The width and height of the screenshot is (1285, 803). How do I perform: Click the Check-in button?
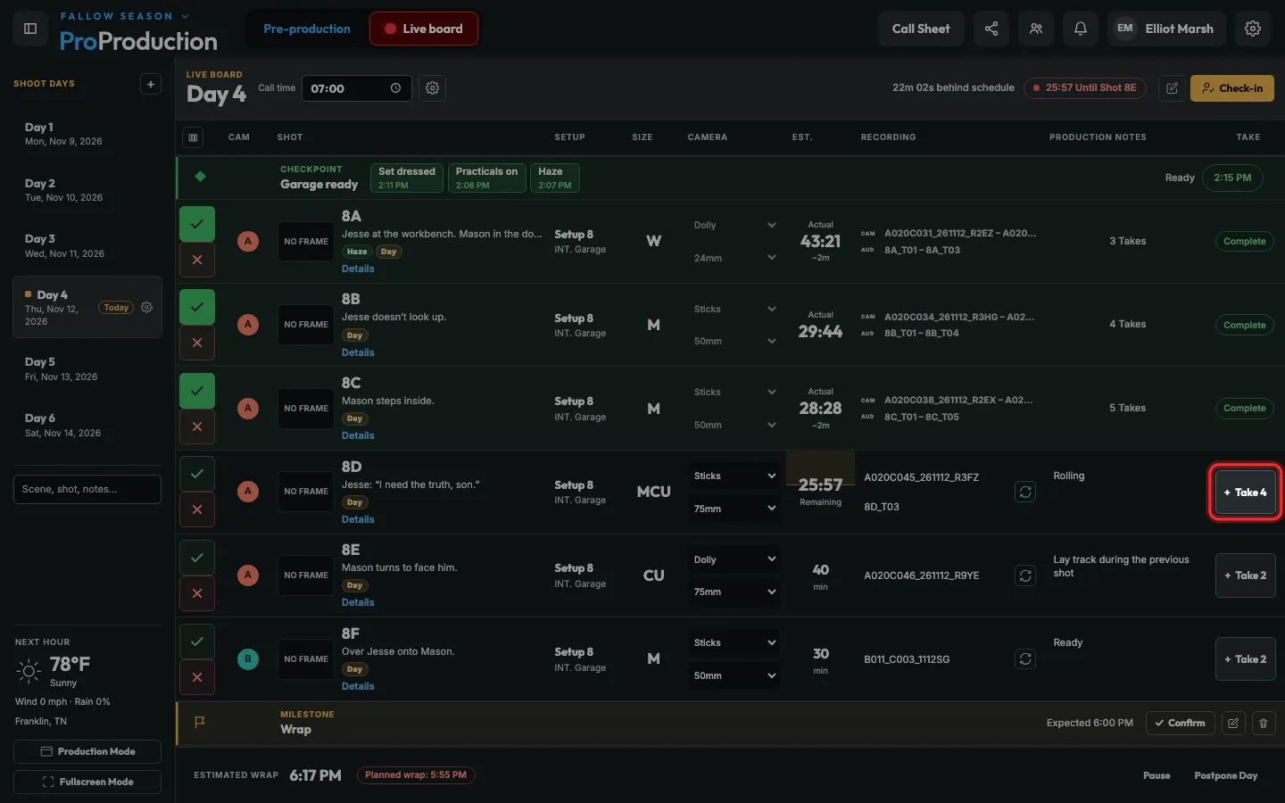(1231, 88)
